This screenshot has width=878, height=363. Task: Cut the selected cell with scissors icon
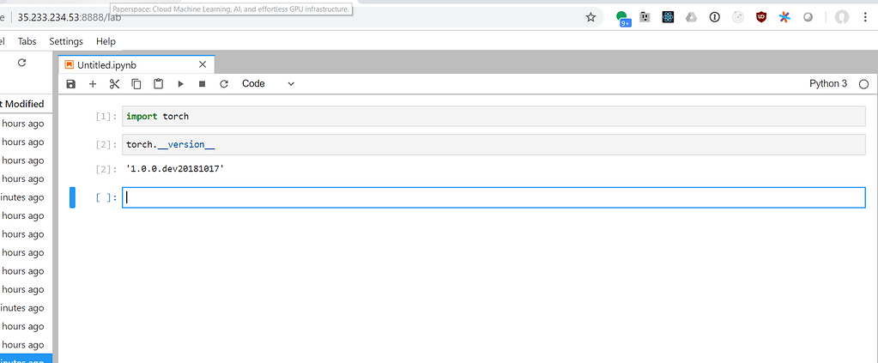pyautogui.click(x=114, y=84)
